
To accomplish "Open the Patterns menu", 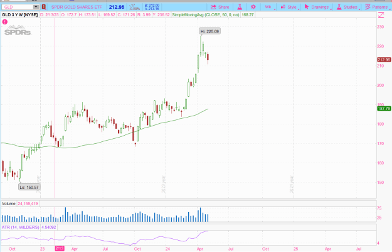I will pyautogui.click(x=377, y=7).
